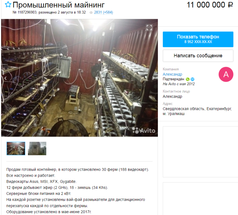
Task: Click 'Написать сообщение' button
Action: click(x=198, y=56)
